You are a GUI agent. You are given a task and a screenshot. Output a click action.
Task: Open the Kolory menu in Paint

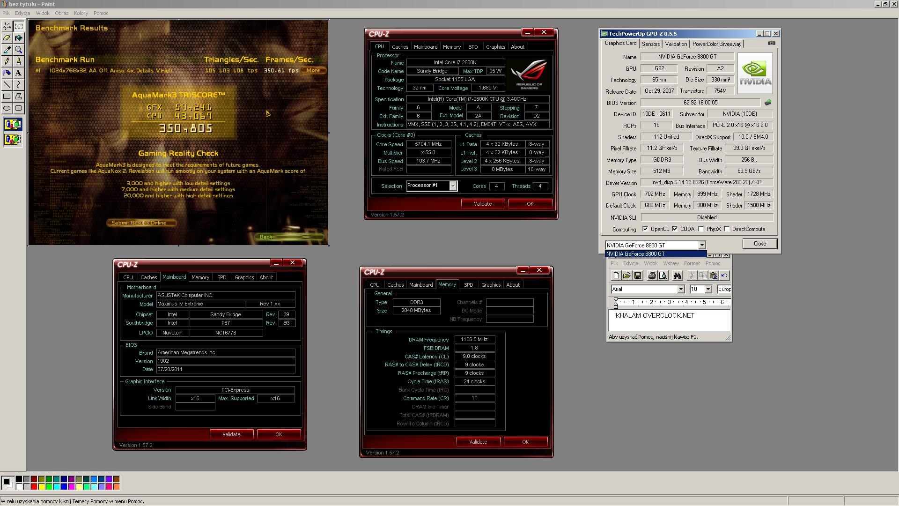click(x=81, y=13)
